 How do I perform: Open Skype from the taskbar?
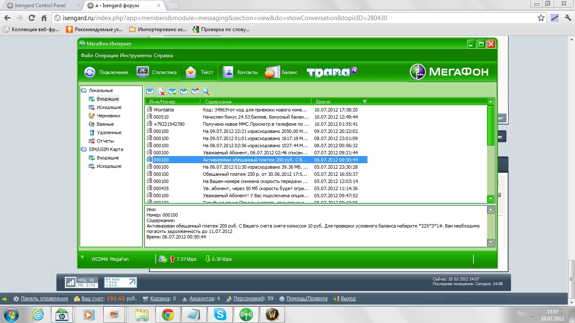pyautogui.click(x=219, y=314)
